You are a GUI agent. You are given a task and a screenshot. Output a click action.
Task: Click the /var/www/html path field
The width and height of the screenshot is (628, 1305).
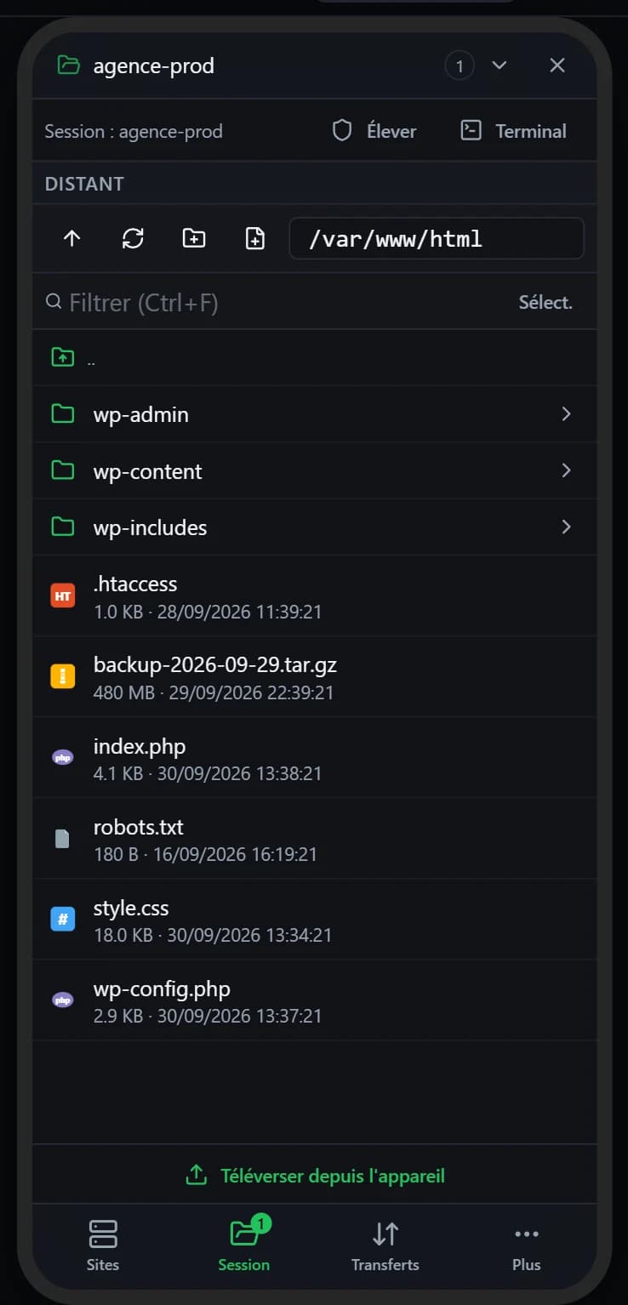tap(437, 239)
